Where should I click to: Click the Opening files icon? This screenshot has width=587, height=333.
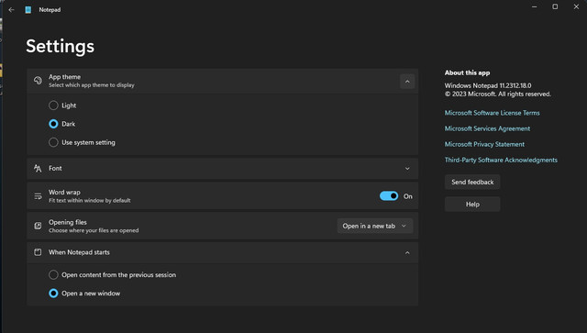[38, 226]
